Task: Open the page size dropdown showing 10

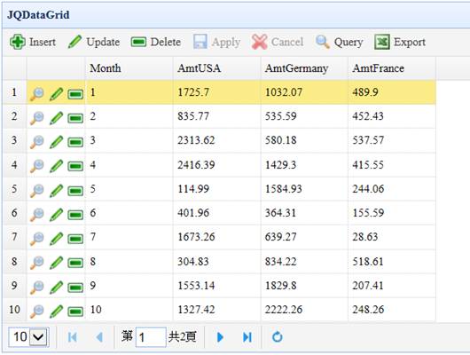Action: (x=28, y=336)
